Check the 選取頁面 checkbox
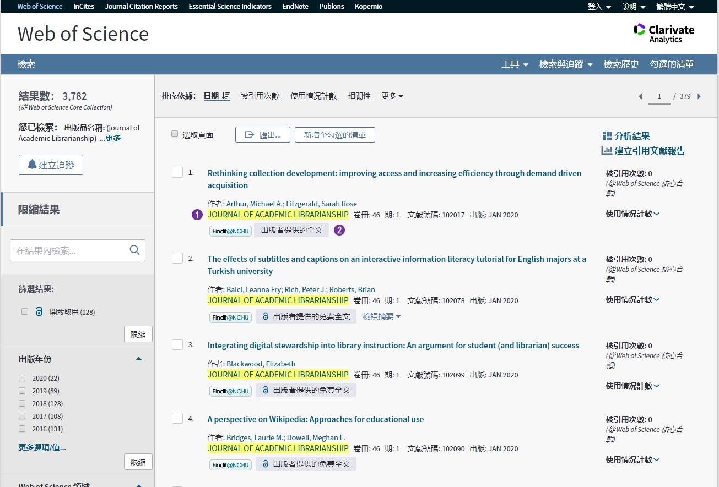Viewport: 719px width, 487px height. pyautogui.click(x=175, y=134)
